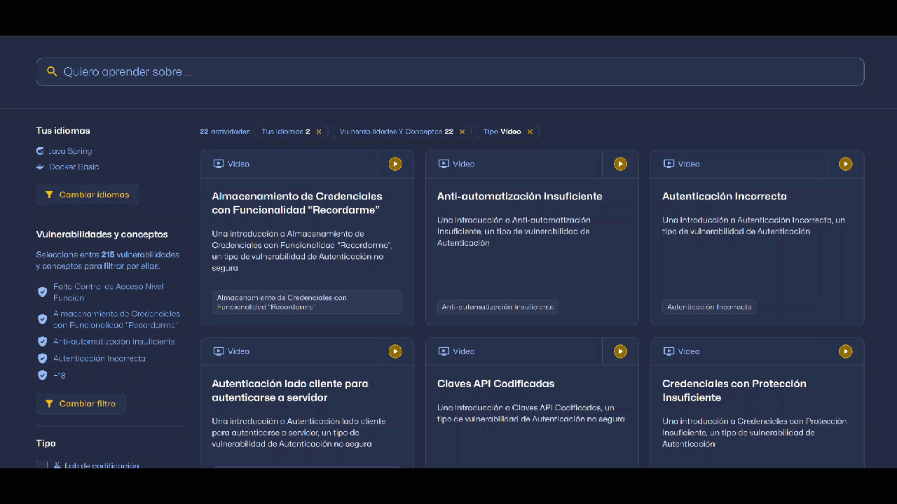897x504 pixels.
Task: Open the Cambiar idiomas dialog
Action: [87, 194]
